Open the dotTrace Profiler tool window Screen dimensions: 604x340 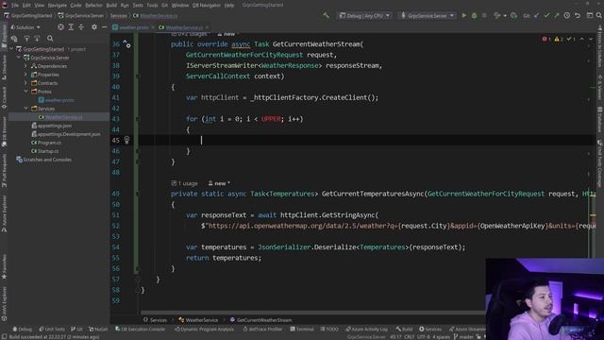(262, 330)
